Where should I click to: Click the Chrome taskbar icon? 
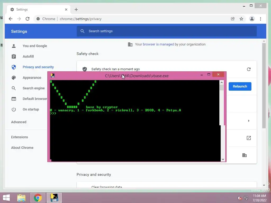click(38, 198)
